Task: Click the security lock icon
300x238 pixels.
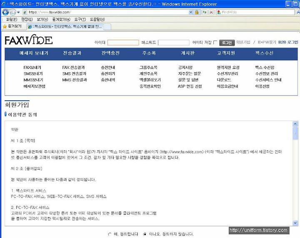Action: [x=197, y=12]
